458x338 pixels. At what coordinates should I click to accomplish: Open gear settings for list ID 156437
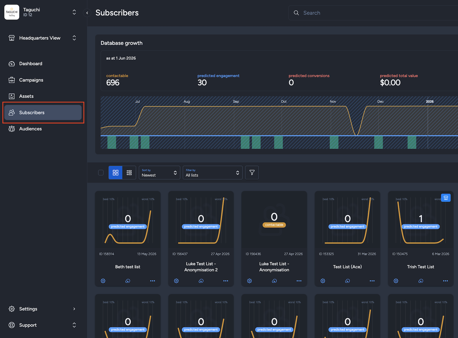176,281
